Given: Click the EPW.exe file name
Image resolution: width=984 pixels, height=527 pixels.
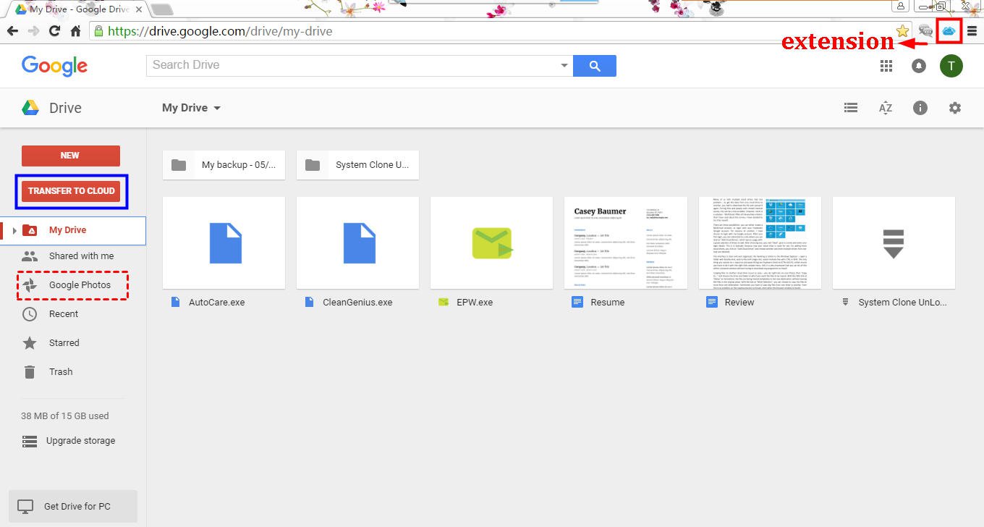Looking at the screenshot, I should [x=475, y=303].
